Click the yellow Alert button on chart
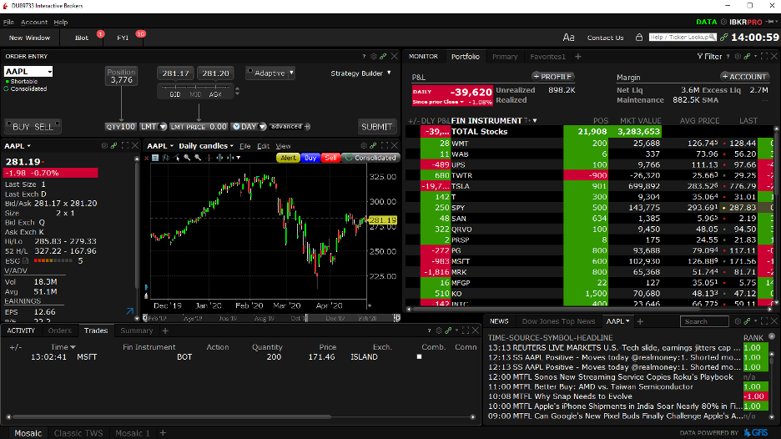Image resolution: width=781 pixels, height=439 pixels. pos(288,158)
